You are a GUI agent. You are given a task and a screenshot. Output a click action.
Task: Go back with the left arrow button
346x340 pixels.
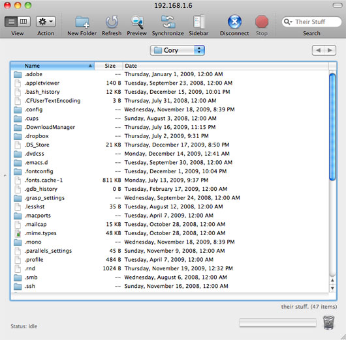(x=318, y=50)
